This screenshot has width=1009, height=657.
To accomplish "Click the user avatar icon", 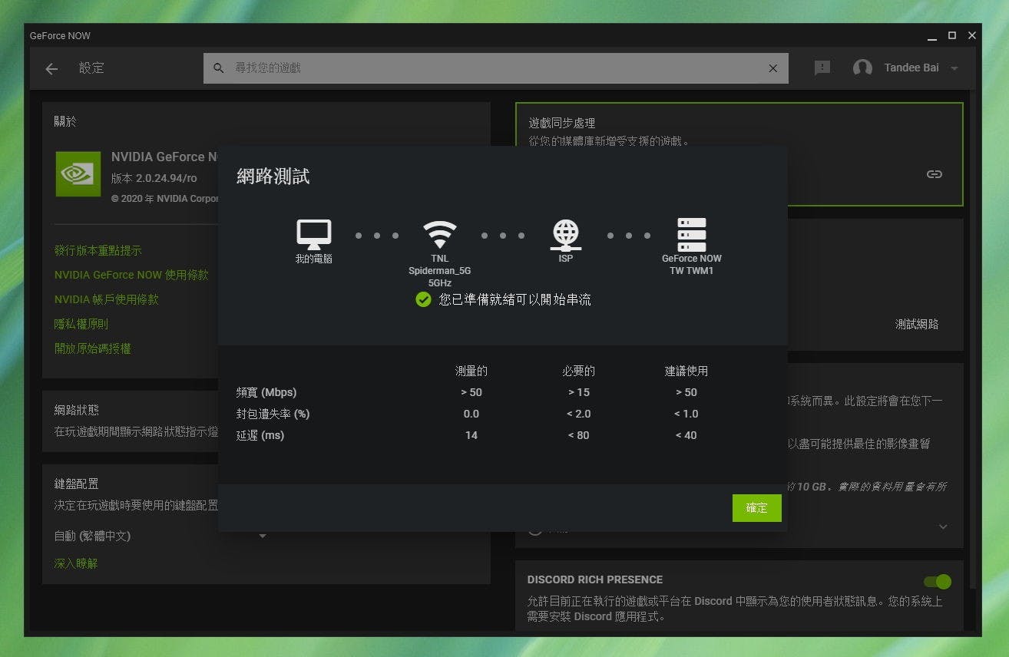I will pyautogui.click(x=862, y=68).
